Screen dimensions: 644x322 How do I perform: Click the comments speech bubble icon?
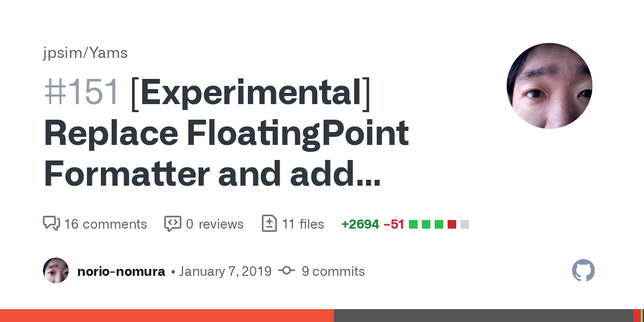(x=51, y=223)
